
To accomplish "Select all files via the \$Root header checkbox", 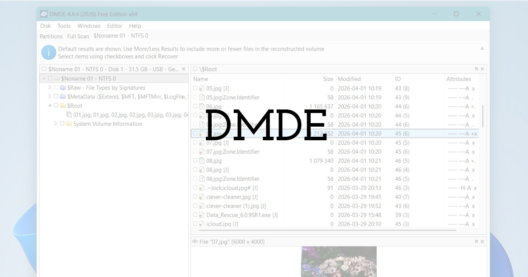I will click(195, 69).
